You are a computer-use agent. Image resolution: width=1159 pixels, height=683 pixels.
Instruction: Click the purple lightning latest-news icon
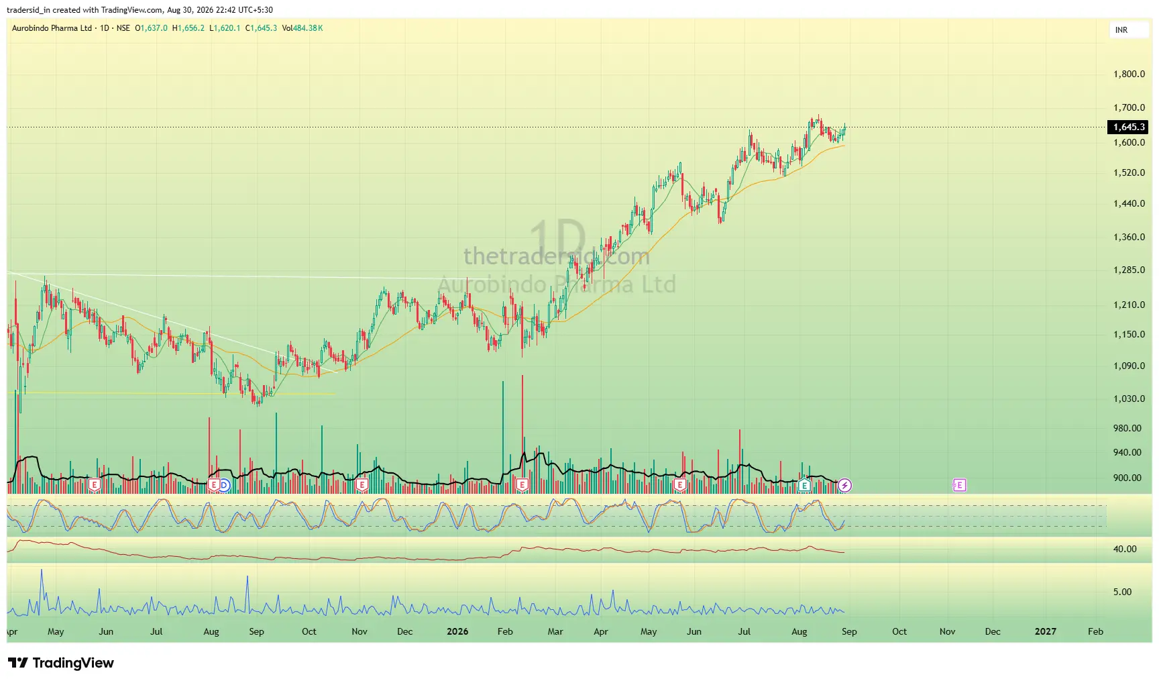[x=845, y=485]
